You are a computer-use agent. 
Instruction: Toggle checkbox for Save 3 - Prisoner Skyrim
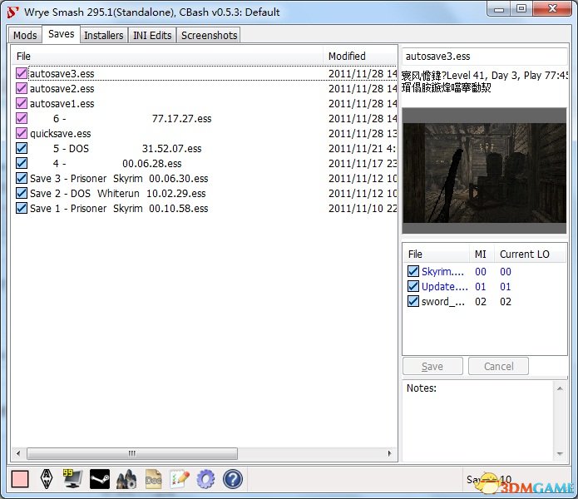pyautogui.click(x=22, y=178)
